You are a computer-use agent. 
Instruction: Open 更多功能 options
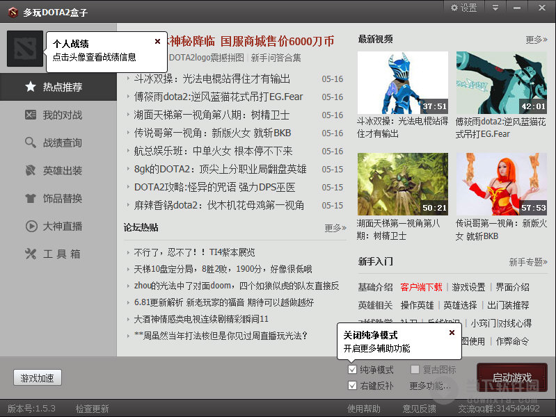point(430,386)
